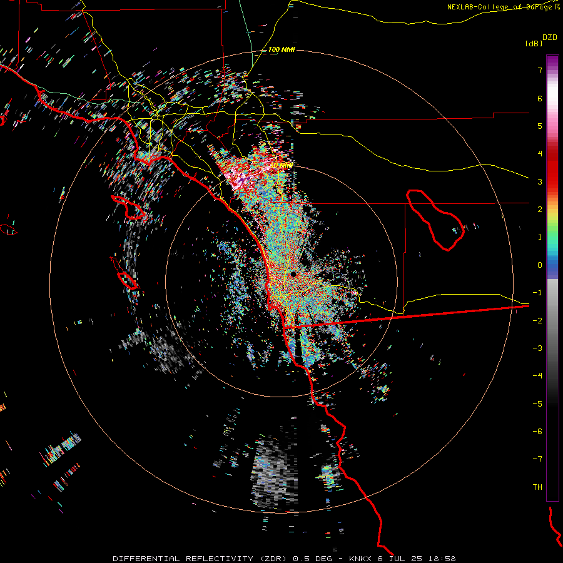Click the 3 value on the legend

click(x=540, y=181)
